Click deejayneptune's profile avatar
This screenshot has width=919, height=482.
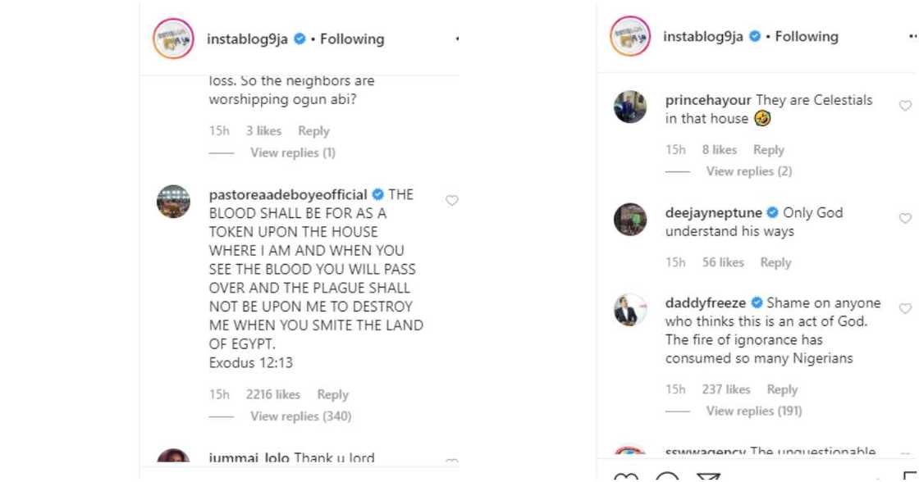(x=629, y=219)
